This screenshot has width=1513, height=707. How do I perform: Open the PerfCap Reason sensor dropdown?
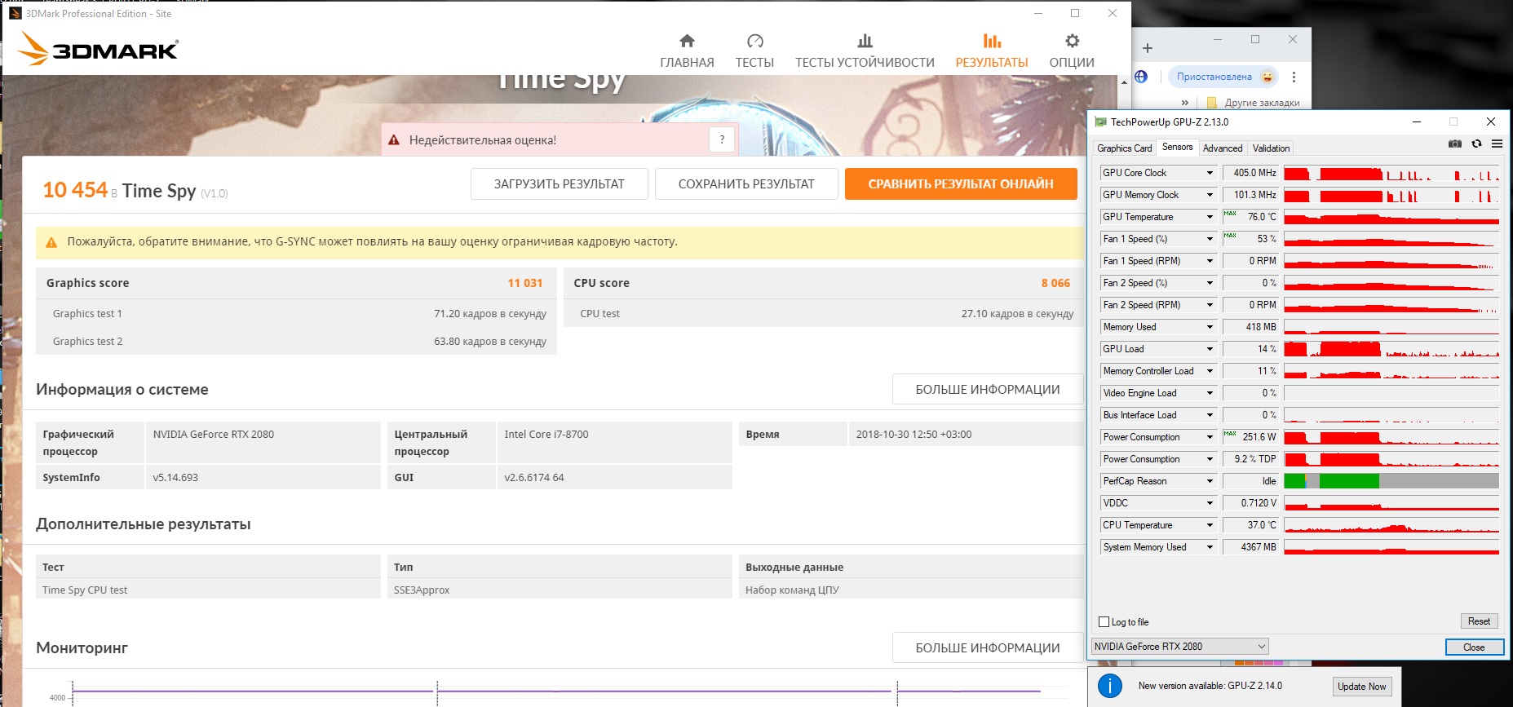[1210, 481]
